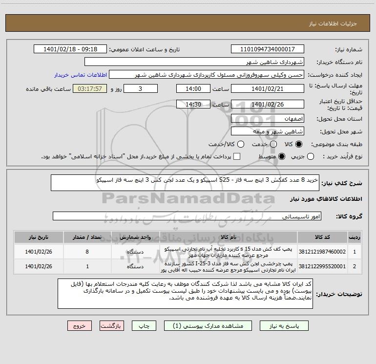The image size is (376, 364).
Task: Open the اطلاعات تماس خریدار link
Action: click(x=81, y=75)
